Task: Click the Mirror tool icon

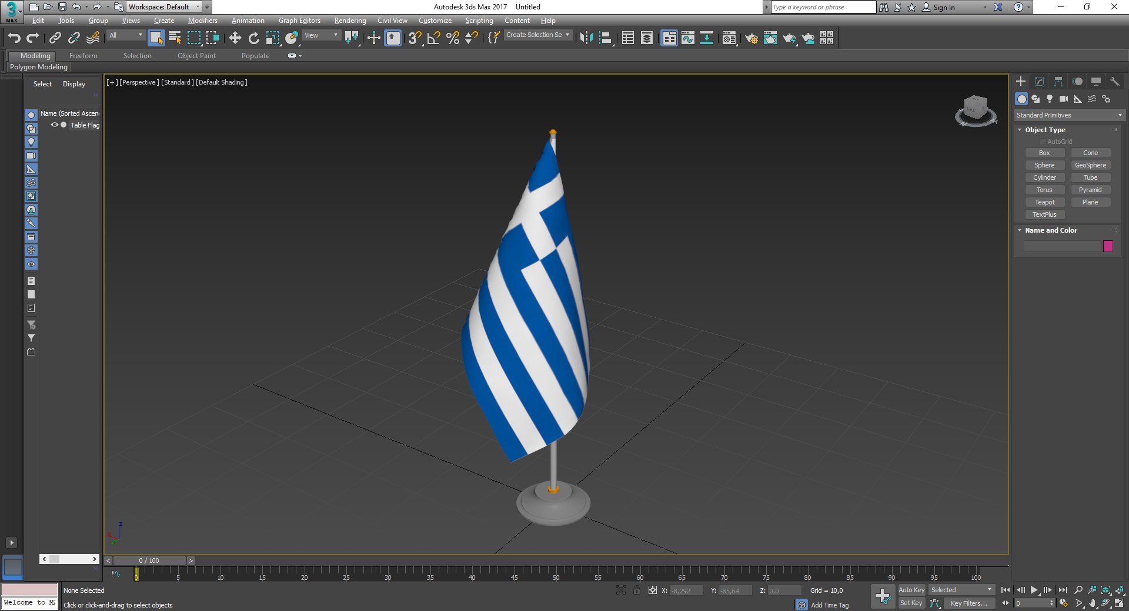Action: pyautogui.click(x=586, y=38)
